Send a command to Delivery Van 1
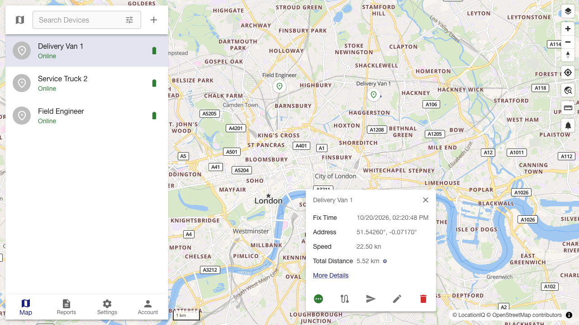The height and width of the screenshot is (325, 579). (x=371, y=299)
